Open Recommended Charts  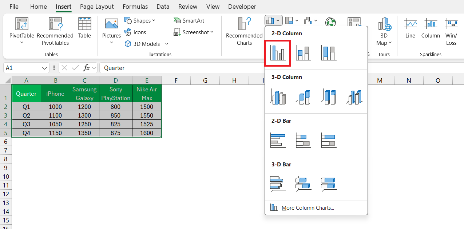click(x=244, y=32)
